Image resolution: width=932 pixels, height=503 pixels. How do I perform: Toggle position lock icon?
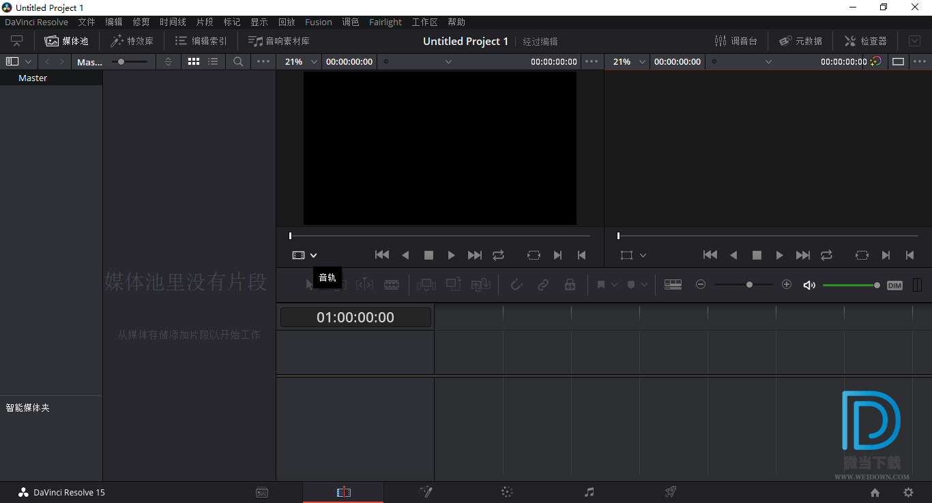point(570,285)
